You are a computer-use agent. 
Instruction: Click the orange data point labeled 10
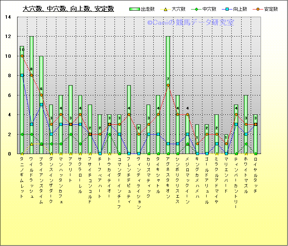point(22,56)
